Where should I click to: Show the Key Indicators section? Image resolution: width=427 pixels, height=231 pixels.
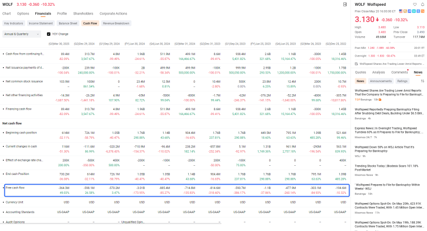[x=14, y=23]
